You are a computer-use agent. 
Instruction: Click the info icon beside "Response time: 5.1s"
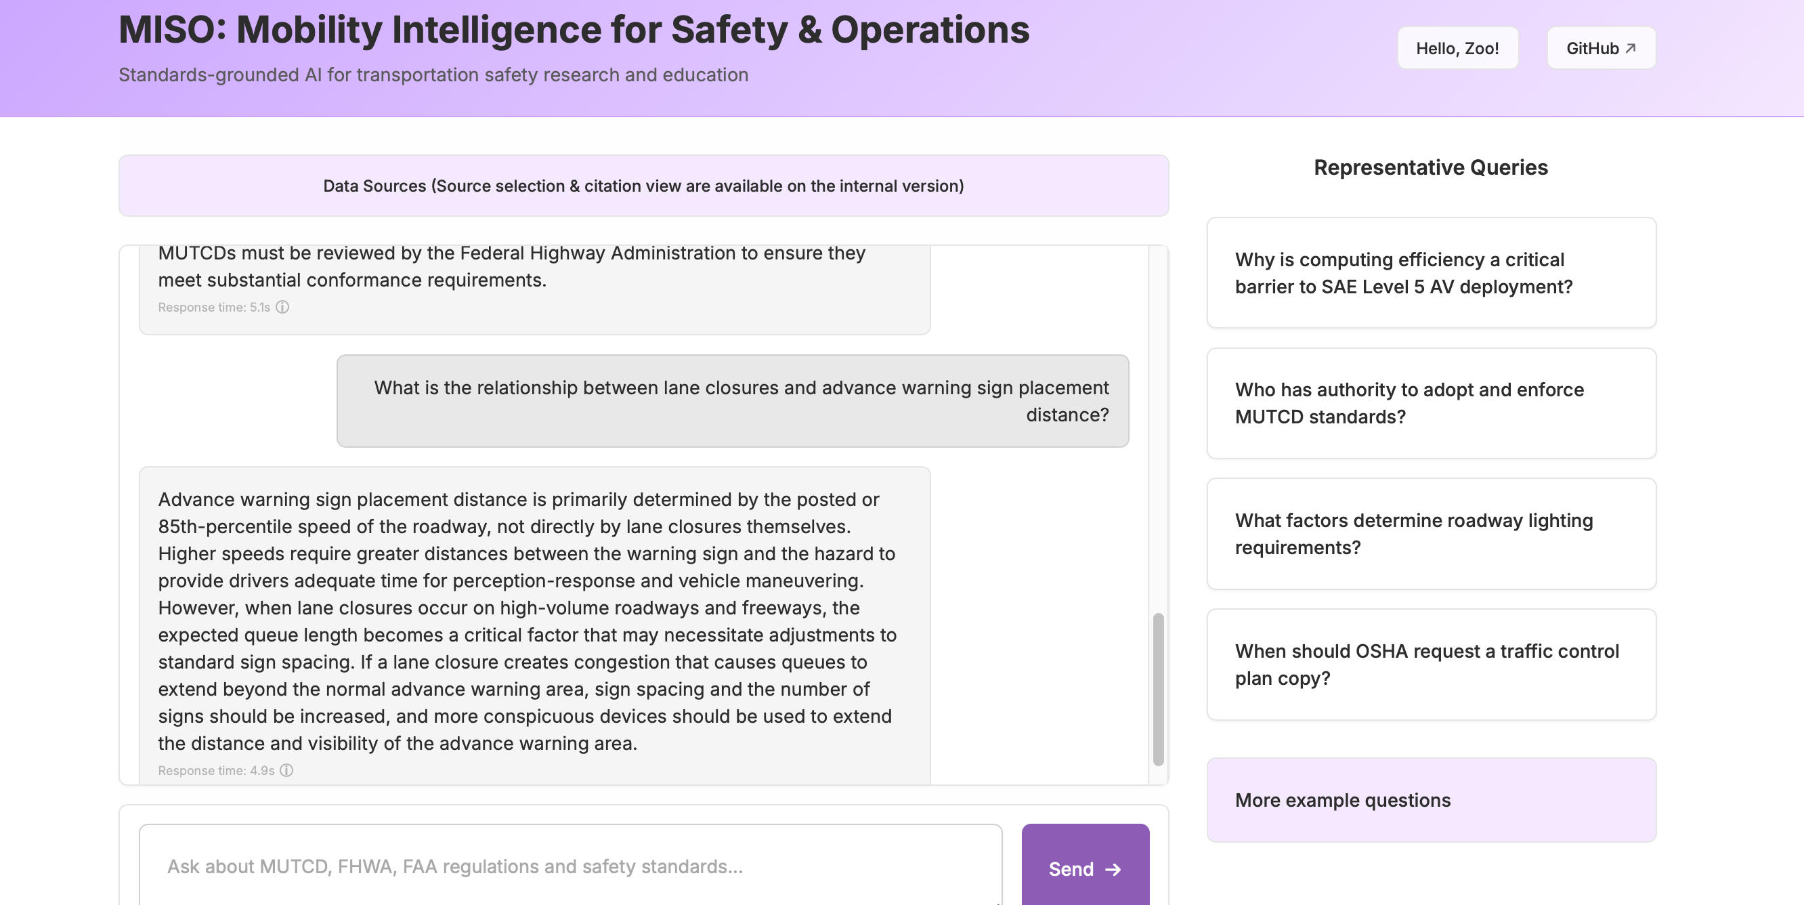(x=283, y=307)
